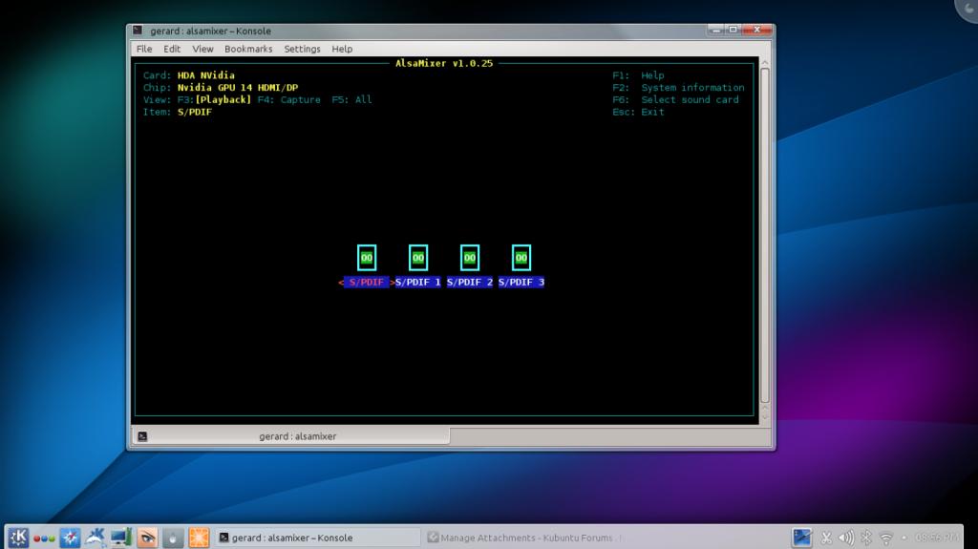The height and width of the screenshot is (549, 978).
Task: Click the Konsole vertical scrollbar down arrow
Action: coord(765,416)
